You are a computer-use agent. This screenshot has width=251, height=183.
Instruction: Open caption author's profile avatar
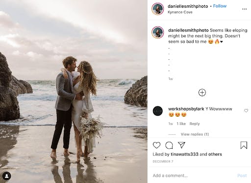point(158,32)
